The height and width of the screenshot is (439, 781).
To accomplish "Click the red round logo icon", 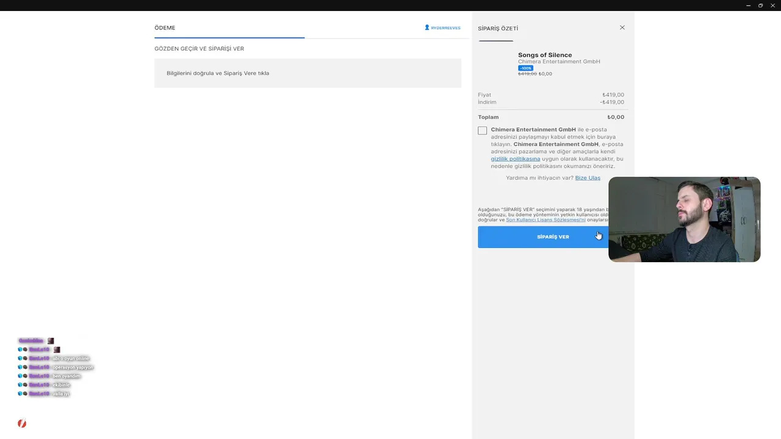I will click(22, 423).
